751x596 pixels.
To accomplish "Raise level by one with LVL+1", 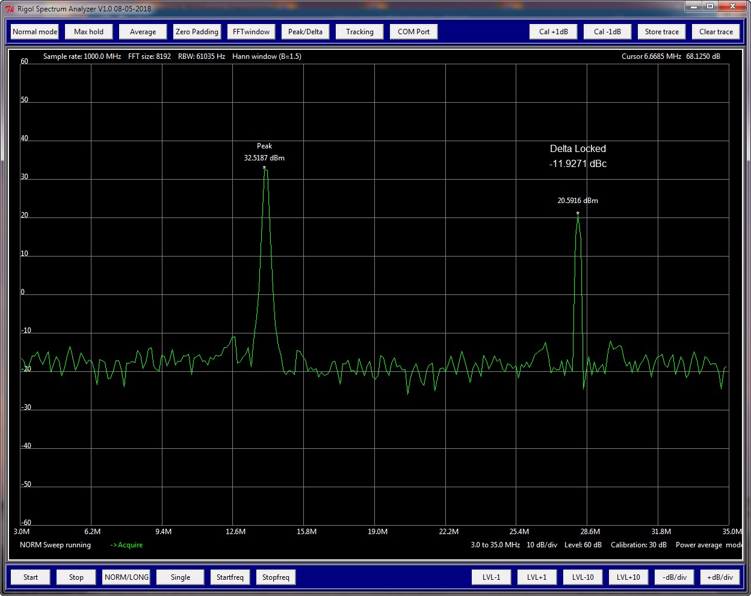I will pyautogui.click(x=537, y=577).
